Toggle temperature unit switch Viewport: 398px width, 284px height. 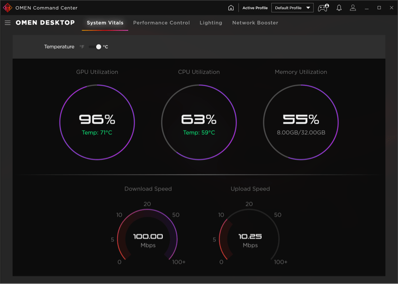point(95,47)
